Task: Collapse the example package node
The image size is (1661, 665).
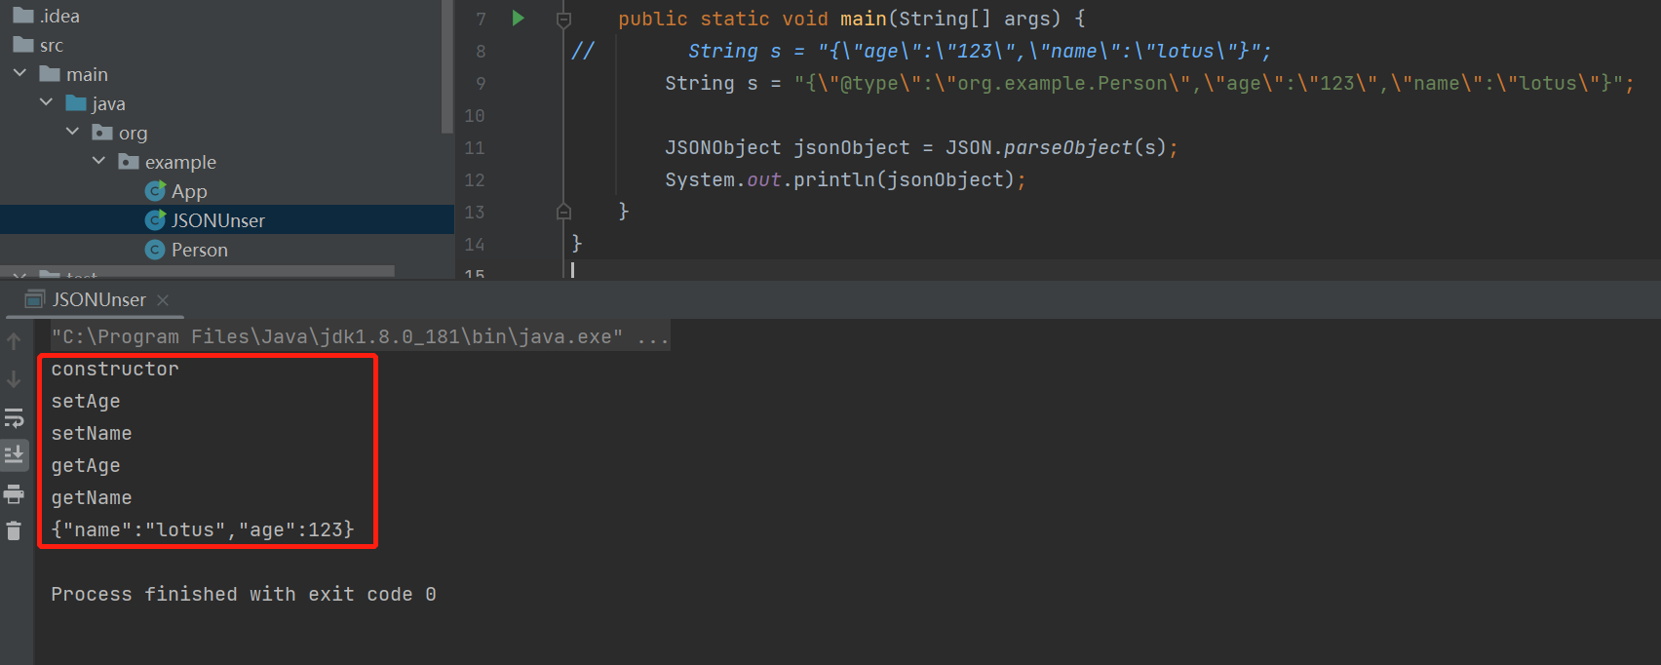Action: [98, 162]
